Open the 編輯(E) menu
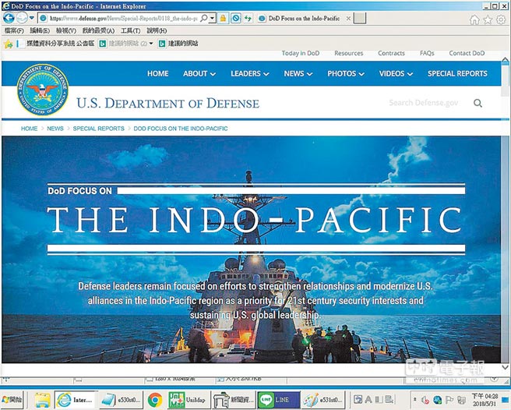Image resolution: width=511 pixels, height=410 pixels. point(40,30)
